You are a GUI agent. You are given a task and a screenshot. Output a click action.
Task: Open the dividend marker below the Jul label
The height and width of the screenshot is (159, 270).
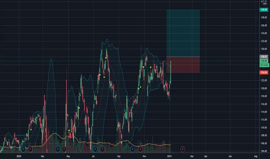coord(95,149)
